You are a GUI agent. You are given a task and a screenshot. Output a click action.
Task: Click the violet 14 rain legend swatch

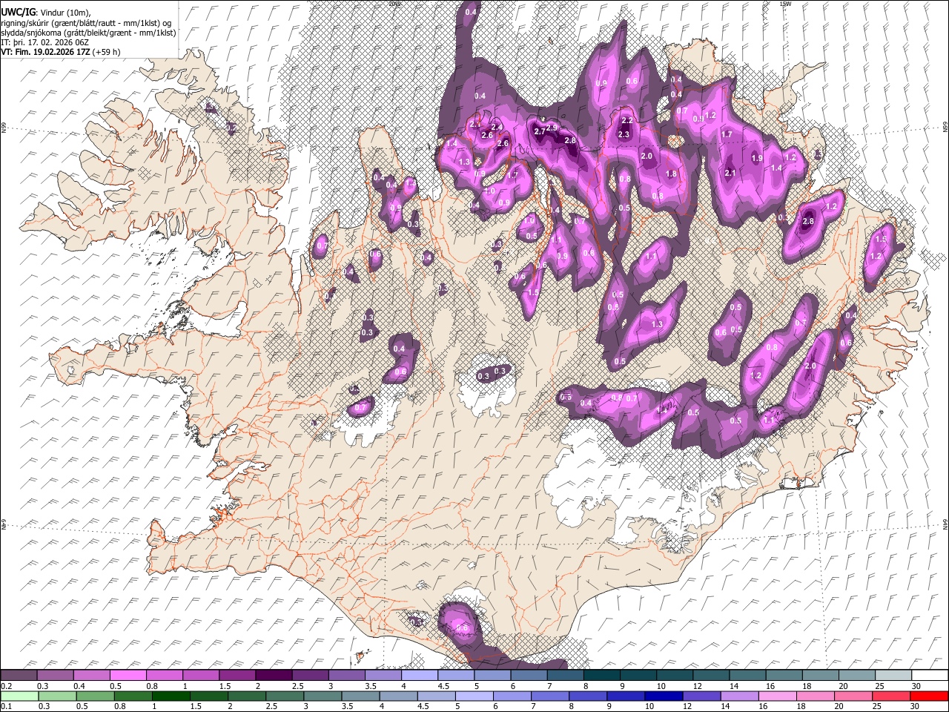pos(740,697)
